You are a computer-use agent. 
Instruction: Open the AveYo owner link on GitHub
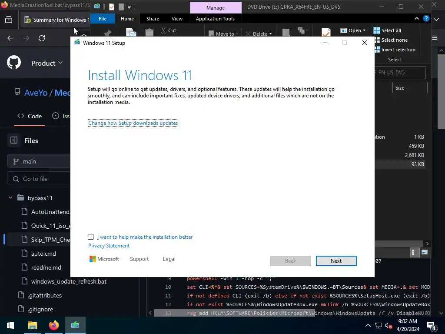coord(36,93)
